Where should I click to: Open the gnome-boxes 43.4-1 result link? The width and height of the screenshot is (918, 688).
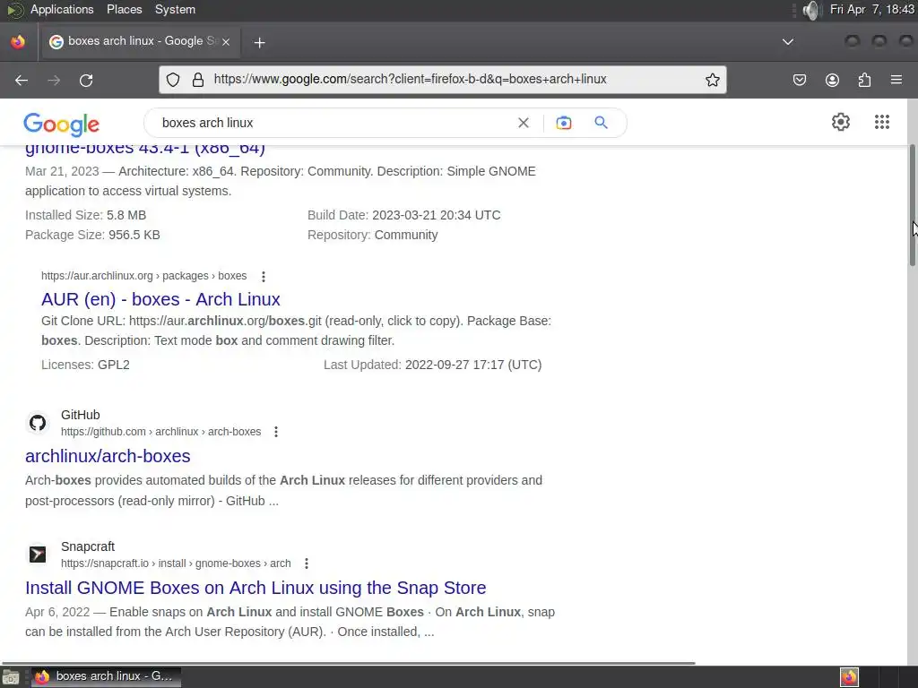coord(145,149)
